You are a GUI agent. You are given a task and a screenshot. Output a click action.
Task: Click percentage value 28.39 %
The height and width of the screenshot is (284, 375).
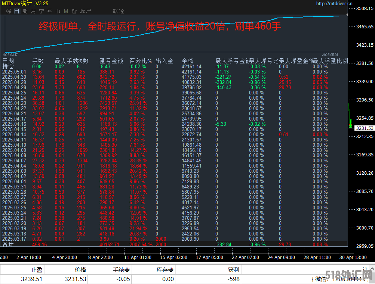click(138, 160)
